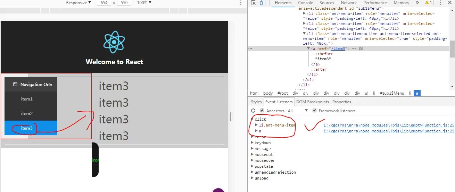Screen dimensions: 455x192
Task: Switch to the Network tab
Action: pyautogui.click(x=349, y=3)
